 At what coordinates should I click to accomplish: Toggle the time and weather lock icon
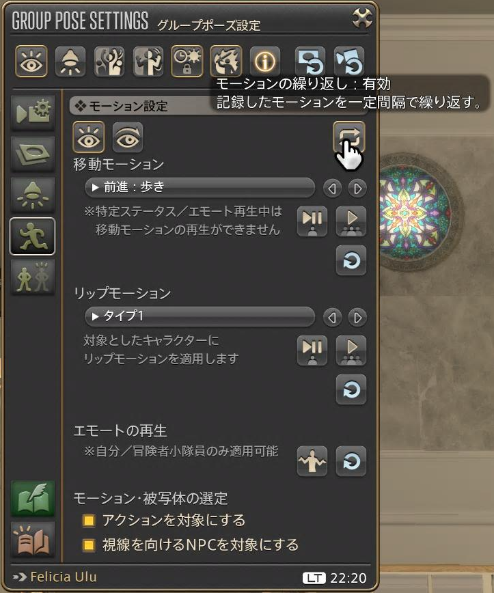click(187, 61)
